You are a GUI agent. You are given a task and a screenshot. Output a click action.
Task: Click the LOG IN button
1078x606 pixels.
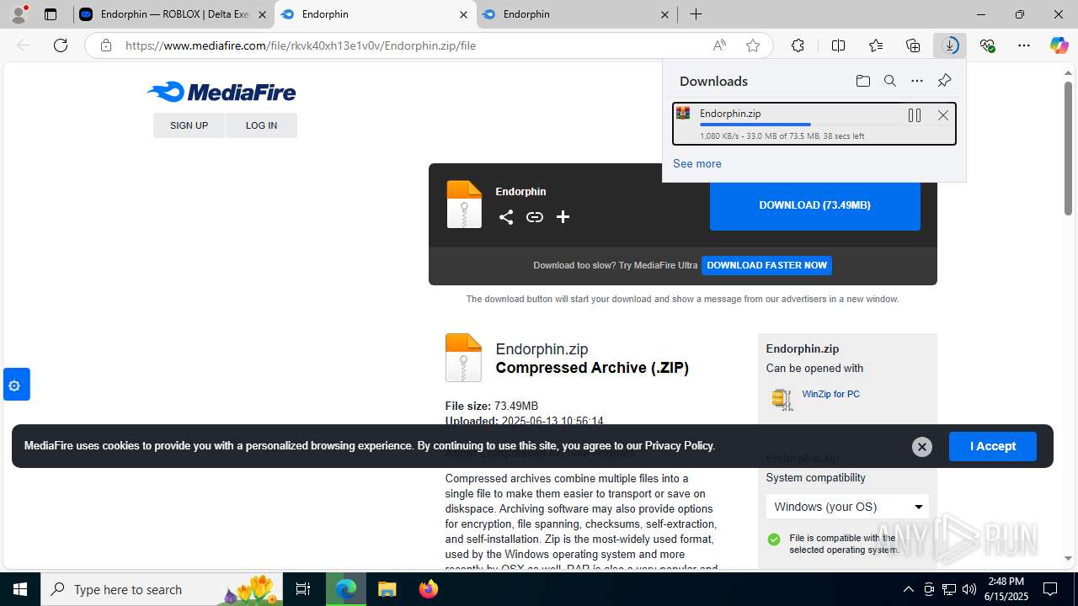[261, 125]
